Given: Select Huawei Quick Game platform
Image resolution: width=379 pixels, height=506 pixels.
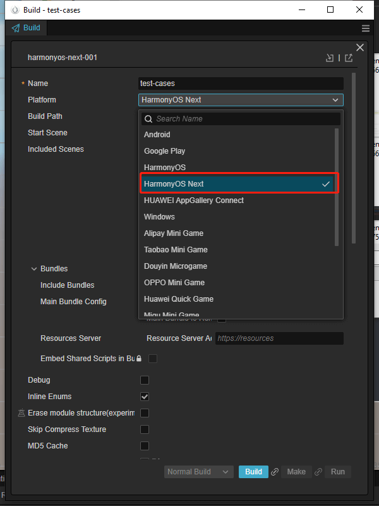Looking at the screenshot, I should click(238, 299).
